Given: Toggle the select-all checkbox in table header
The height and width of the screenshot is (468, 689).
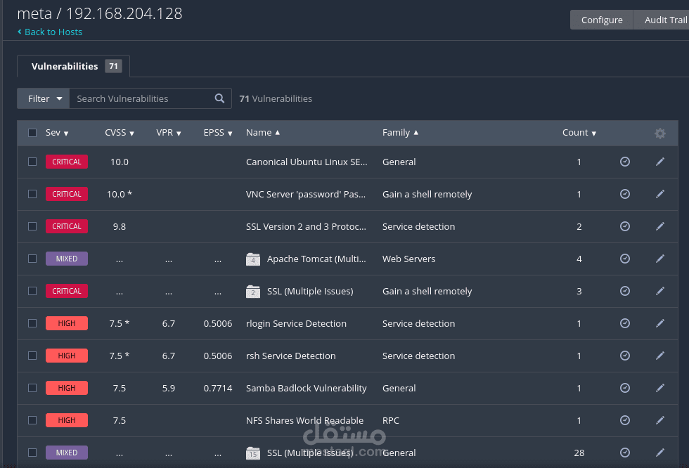Looking at the screenshot, I should tap(32, 133).
